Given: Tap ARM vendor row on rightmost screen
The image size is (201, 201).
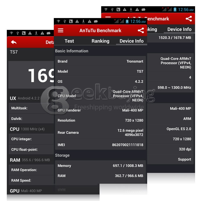Looking at the screenshot, I should coord(170,119).
